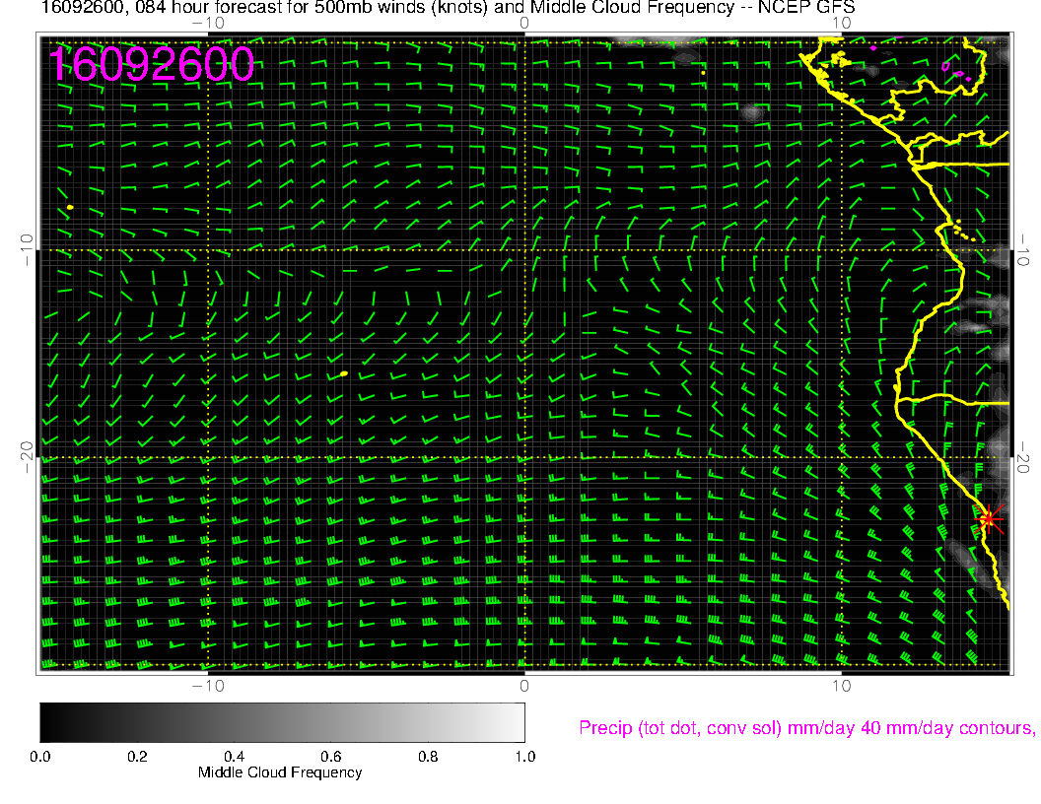Click the yellow dotted islands near the upper coast
The height and width of the screenshot is (804, 1041).
coord(964,232)
